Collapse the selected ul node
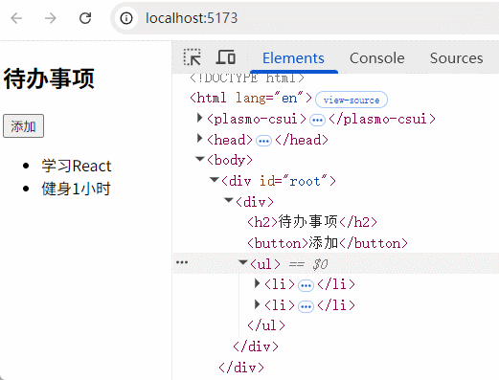 click(x=243, y=262)
